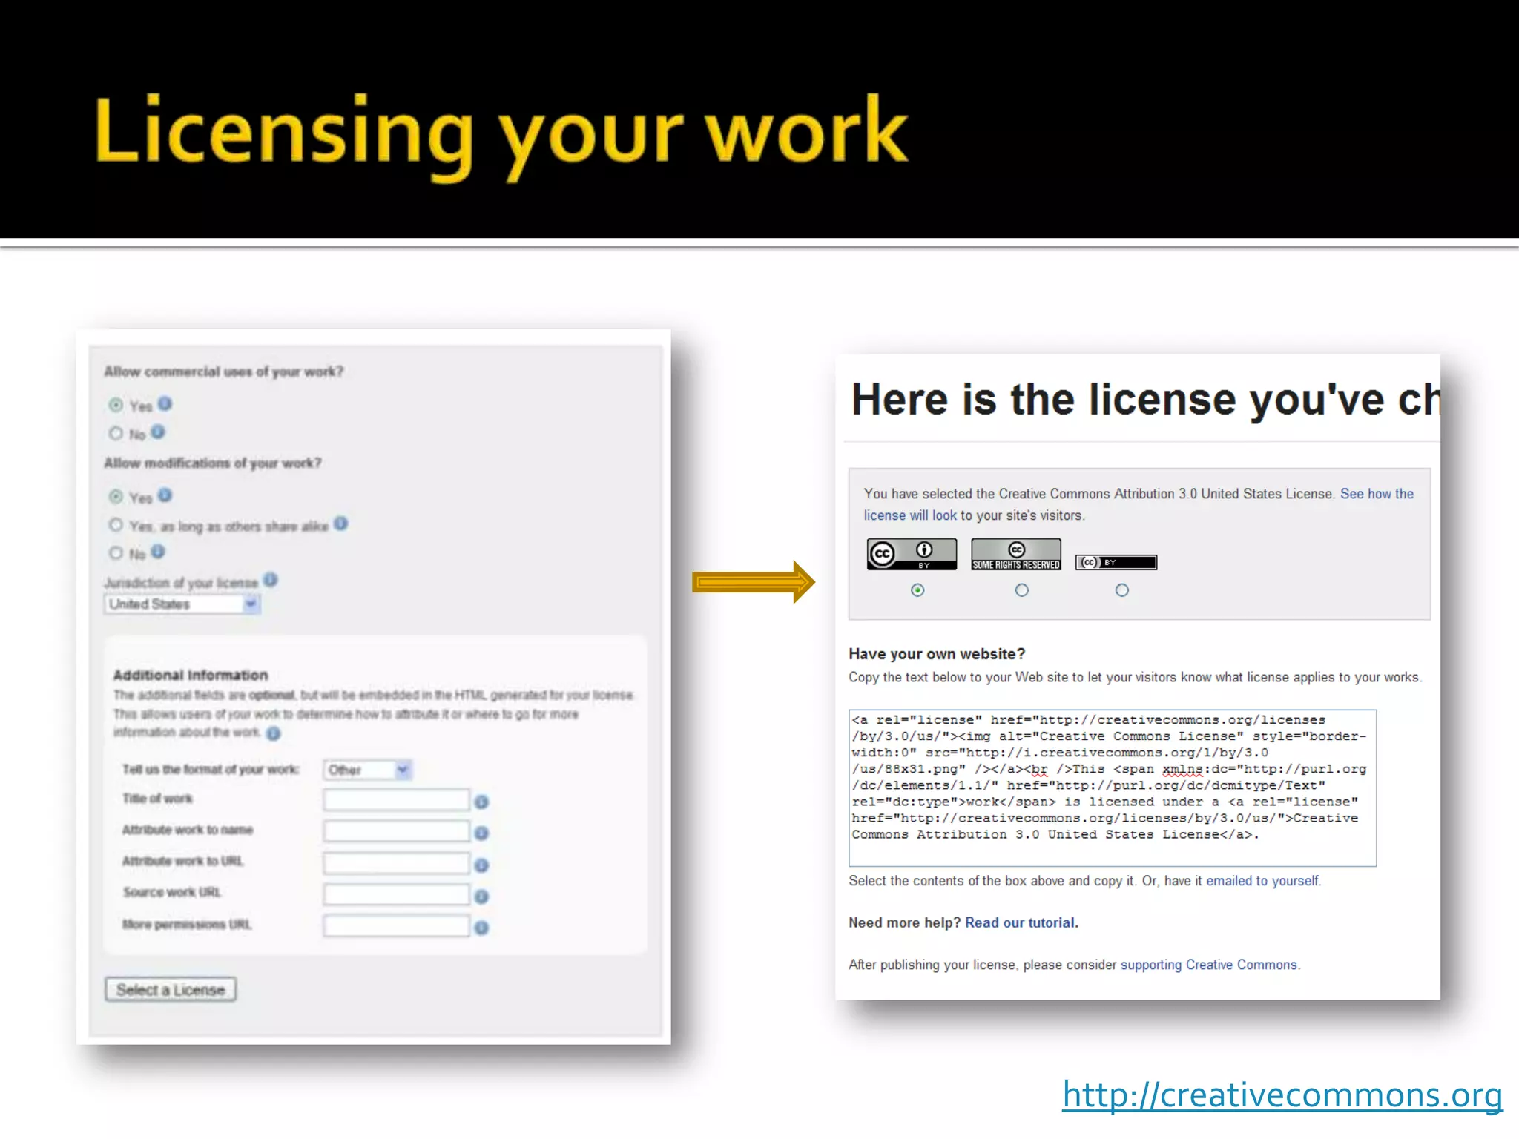This screenshot has height=1139, width=1519.
Task: Click info icon next to share alike option
Action: pyautogui.click(x=341, y=524)
